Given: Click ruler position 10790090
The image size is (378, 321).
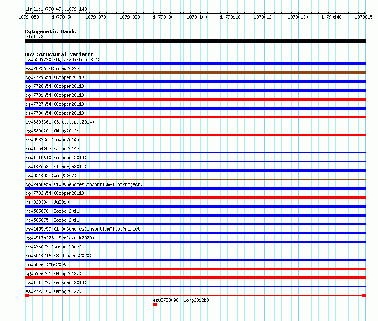Looking at the screenshot, I should coord(163,17).
